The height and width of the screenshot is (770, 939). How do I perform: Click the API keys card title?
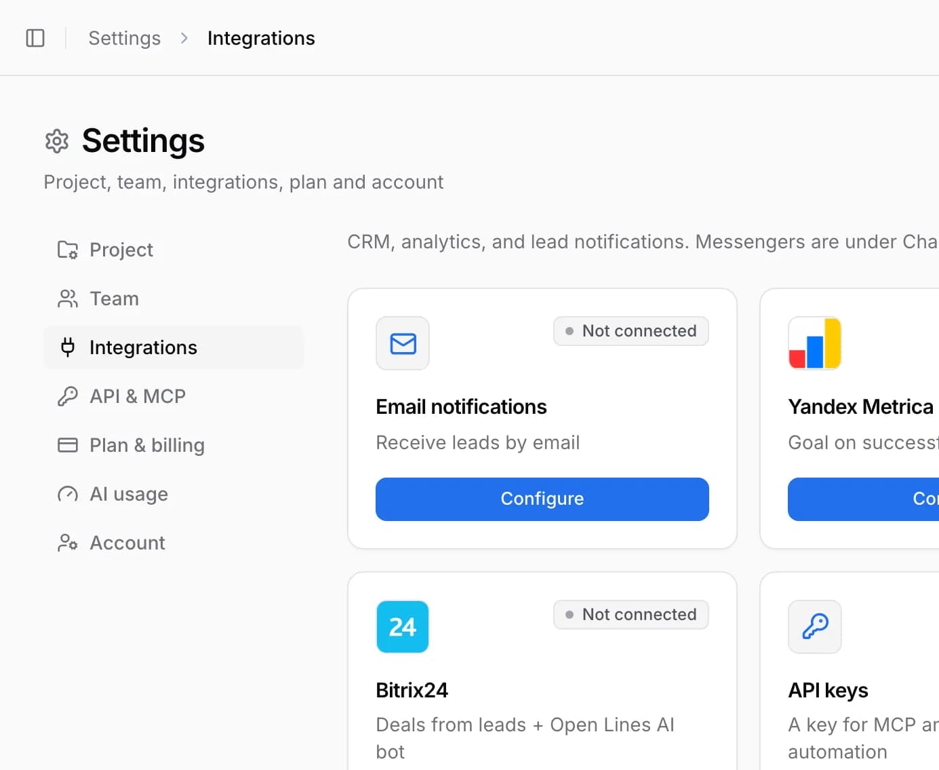828,690
